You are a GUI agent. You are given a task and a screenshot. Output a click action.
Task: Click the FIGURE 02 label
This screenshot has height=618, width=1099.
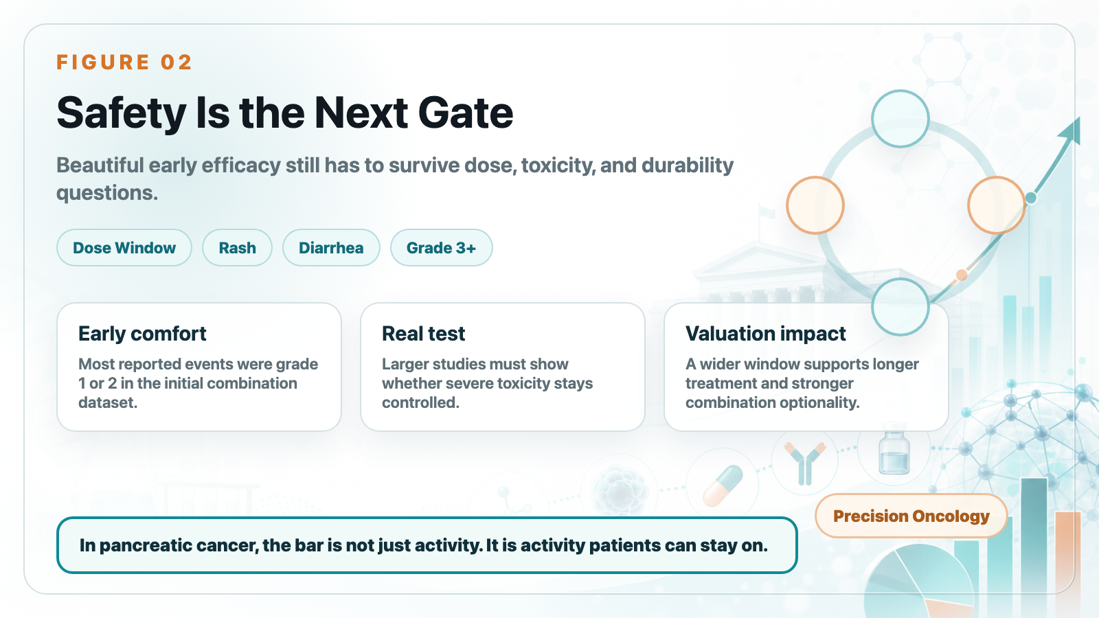124,62
